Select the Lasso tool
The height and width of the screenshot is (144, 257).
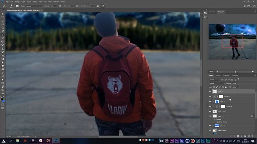point(3,21)
